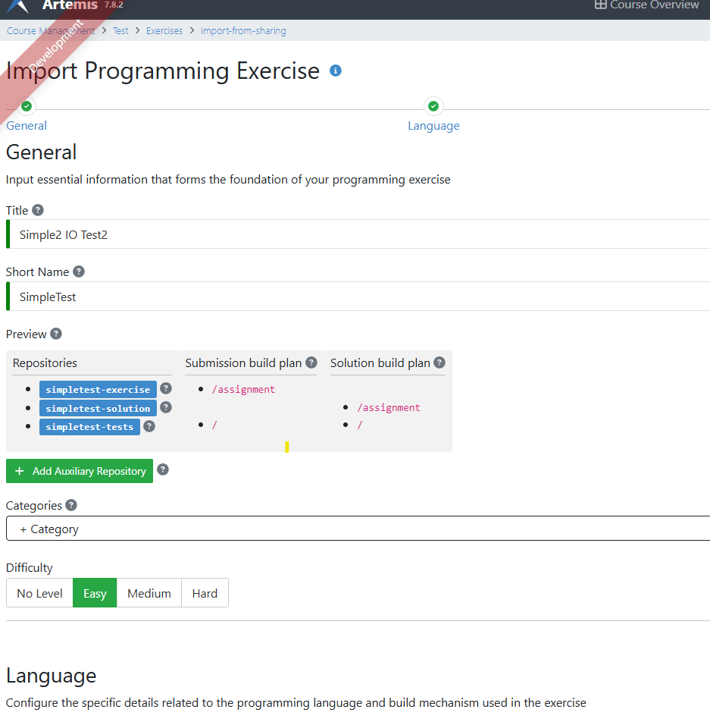
Task: Click help icon next to Solution build plan
Action: point(439,362)
